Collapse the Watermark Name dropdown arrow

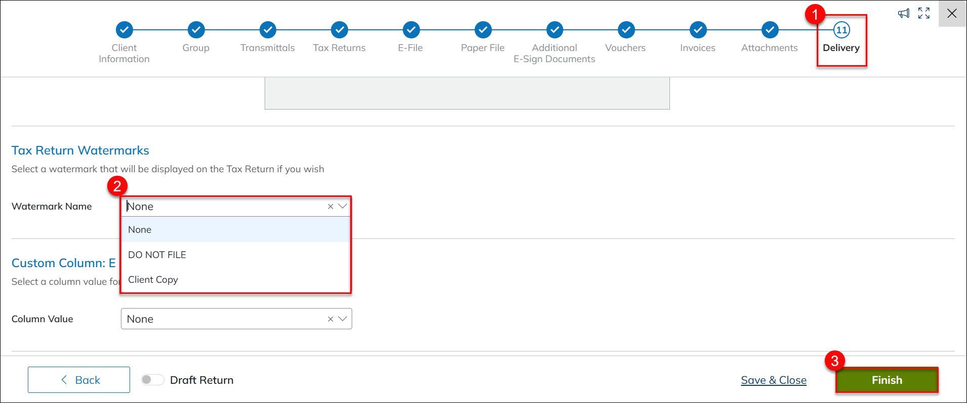[343, 207]
